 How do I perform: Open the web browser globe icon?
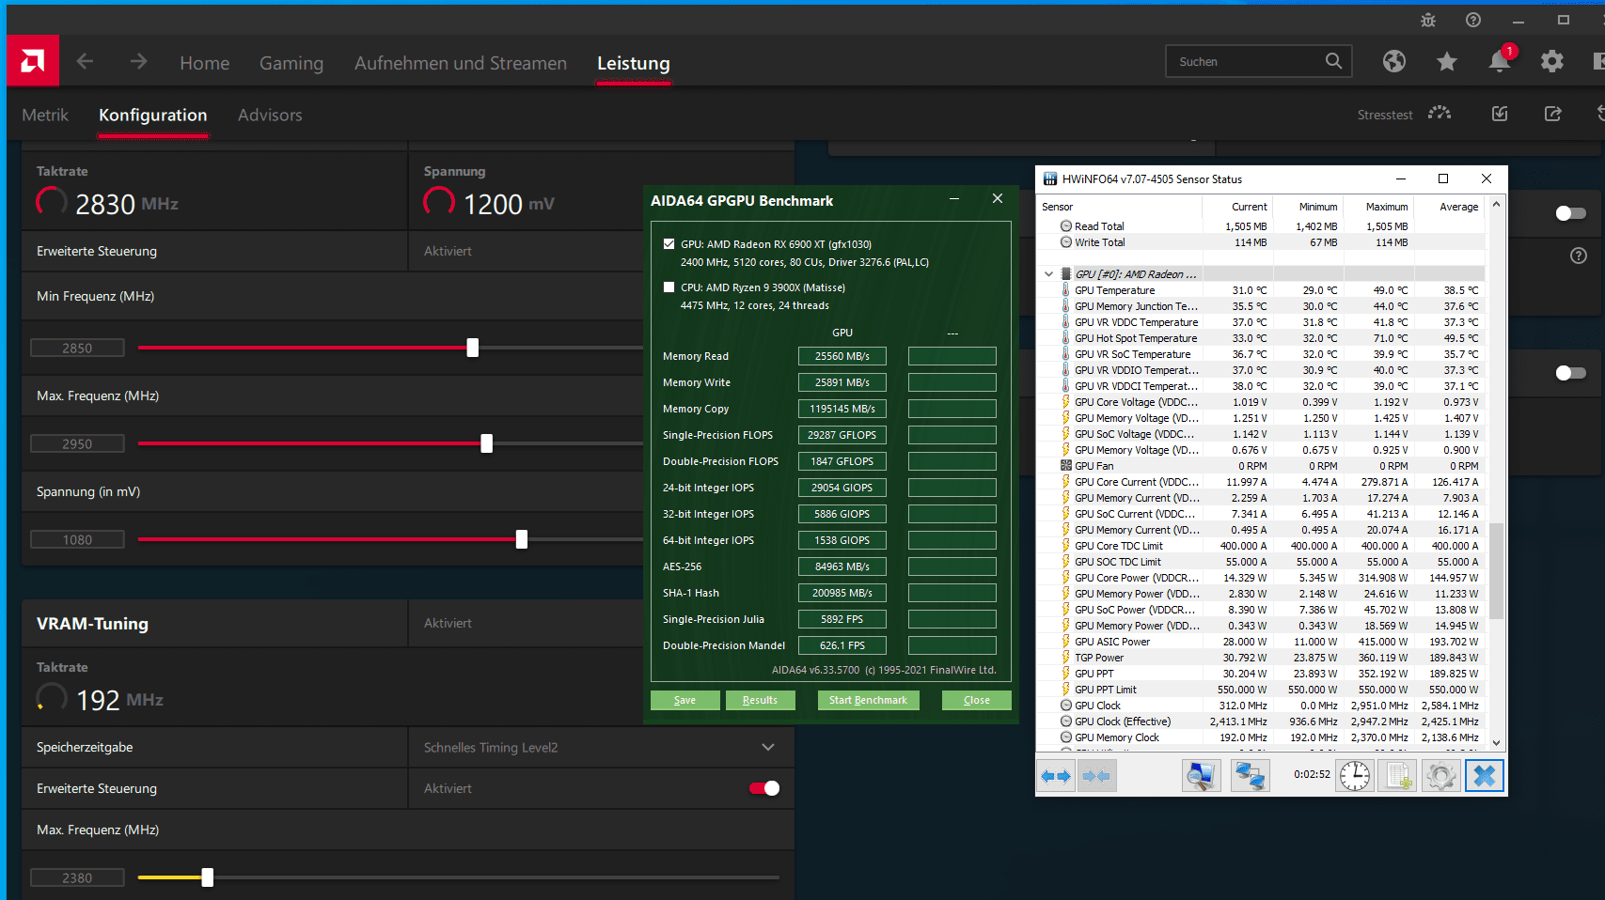1393,61
